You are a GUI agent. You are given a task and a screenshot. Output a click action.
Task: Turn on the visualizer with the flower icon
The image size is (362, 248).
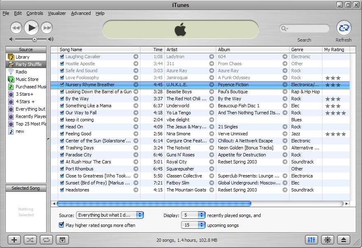tap(328, 240)
